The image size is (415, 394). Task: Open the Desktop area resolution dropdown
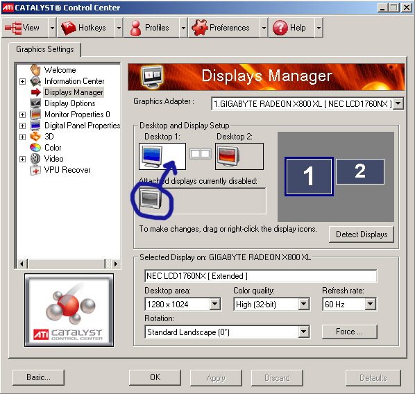click(x=215, y=304)
